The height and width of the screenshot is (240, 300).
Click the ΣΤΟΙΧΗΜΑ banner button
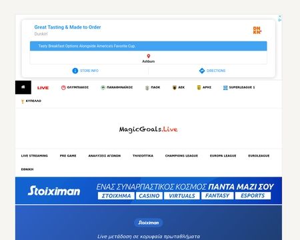click(116, 196)
